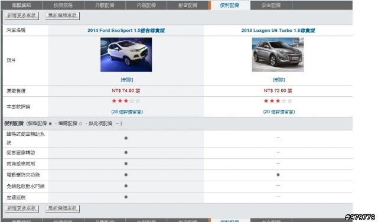Click Ford's dot in the 倒車顯像輔助 row

pos(126,152)
